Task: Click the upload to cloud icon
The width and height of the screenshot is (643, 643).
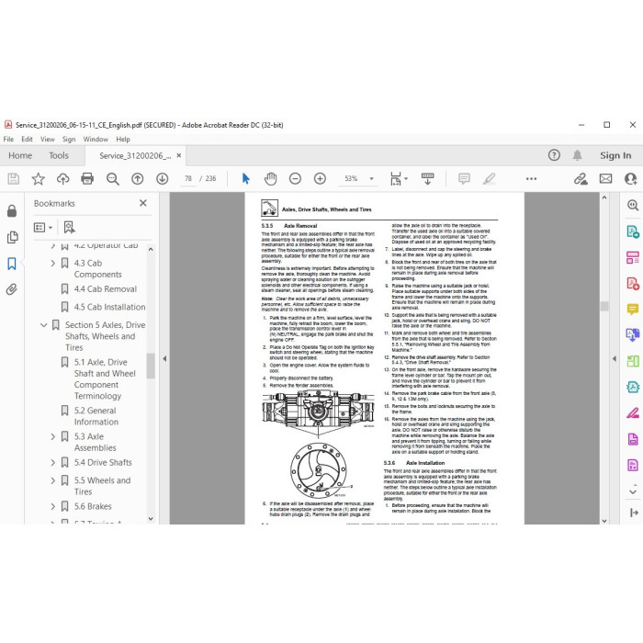Action: point(62,179)
